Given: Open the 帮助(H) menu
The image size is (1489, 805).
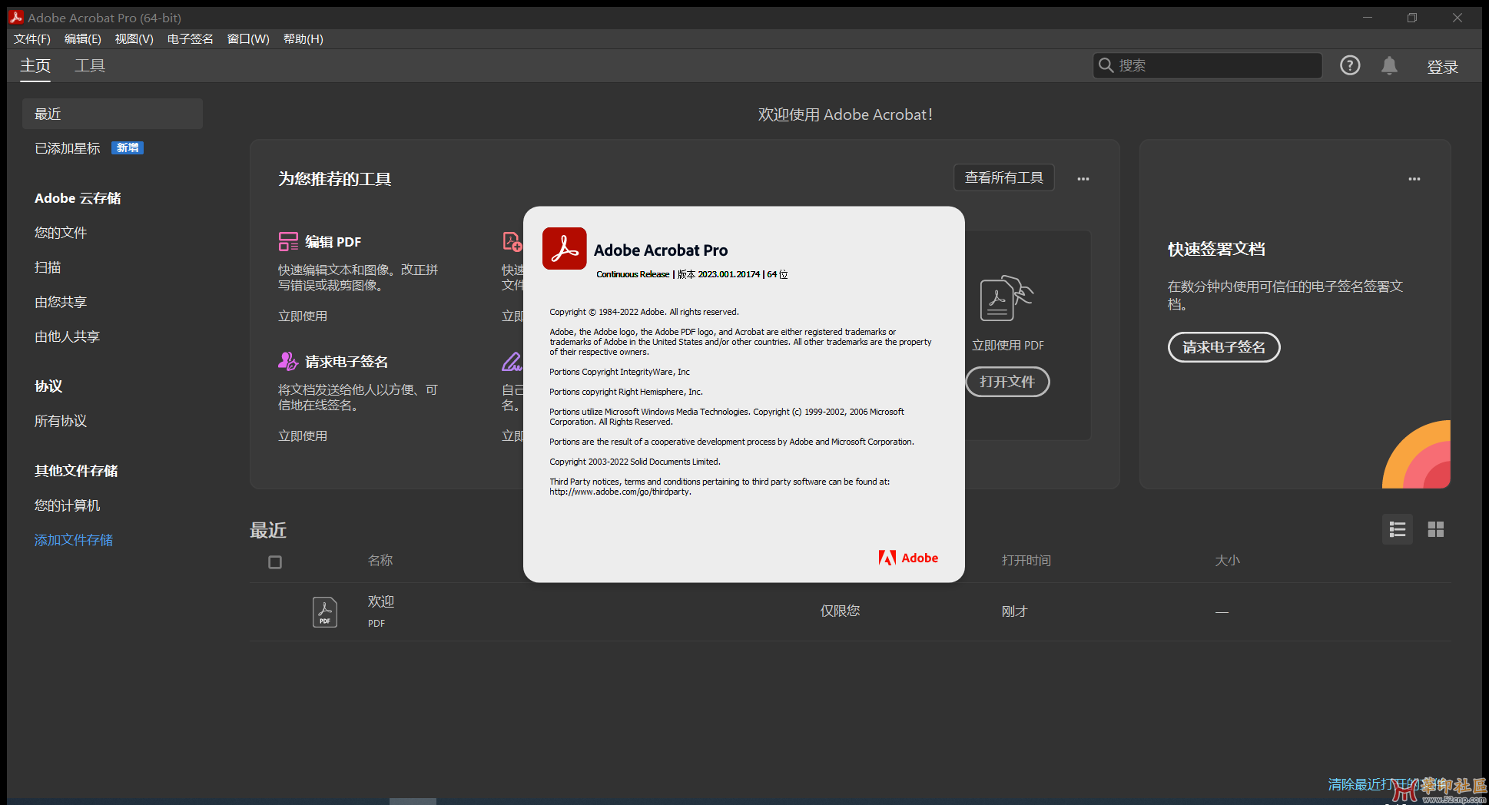Looking at the screenshot, I should pyautogui.click(x=303, y=38).
